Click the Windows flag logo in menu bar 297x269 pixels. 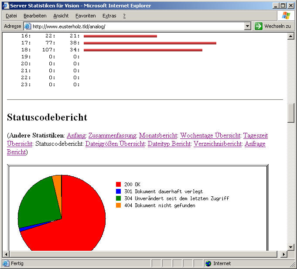coord(286,16)
